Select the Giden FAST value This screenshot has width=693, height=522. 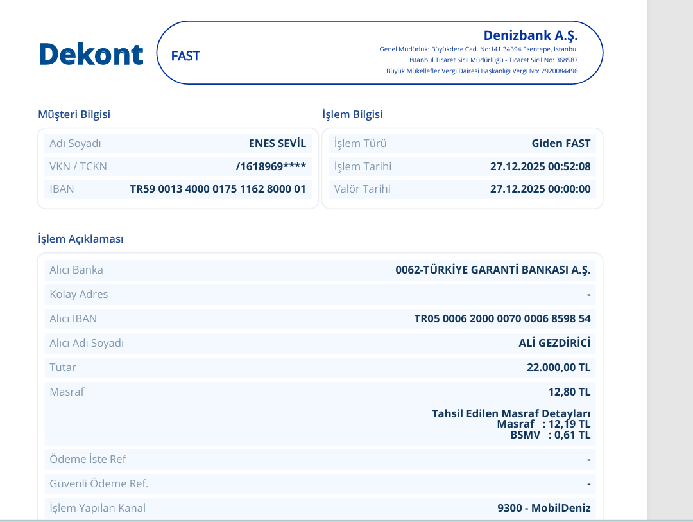[561, 143]
